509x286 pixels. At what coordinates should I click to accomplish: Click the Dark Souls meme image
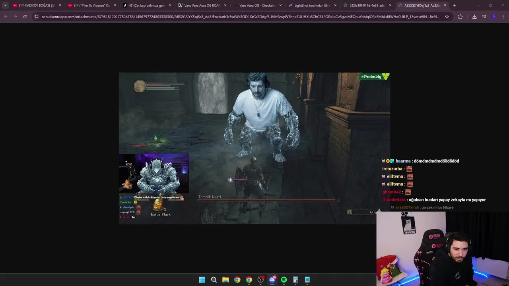[254, 148]
